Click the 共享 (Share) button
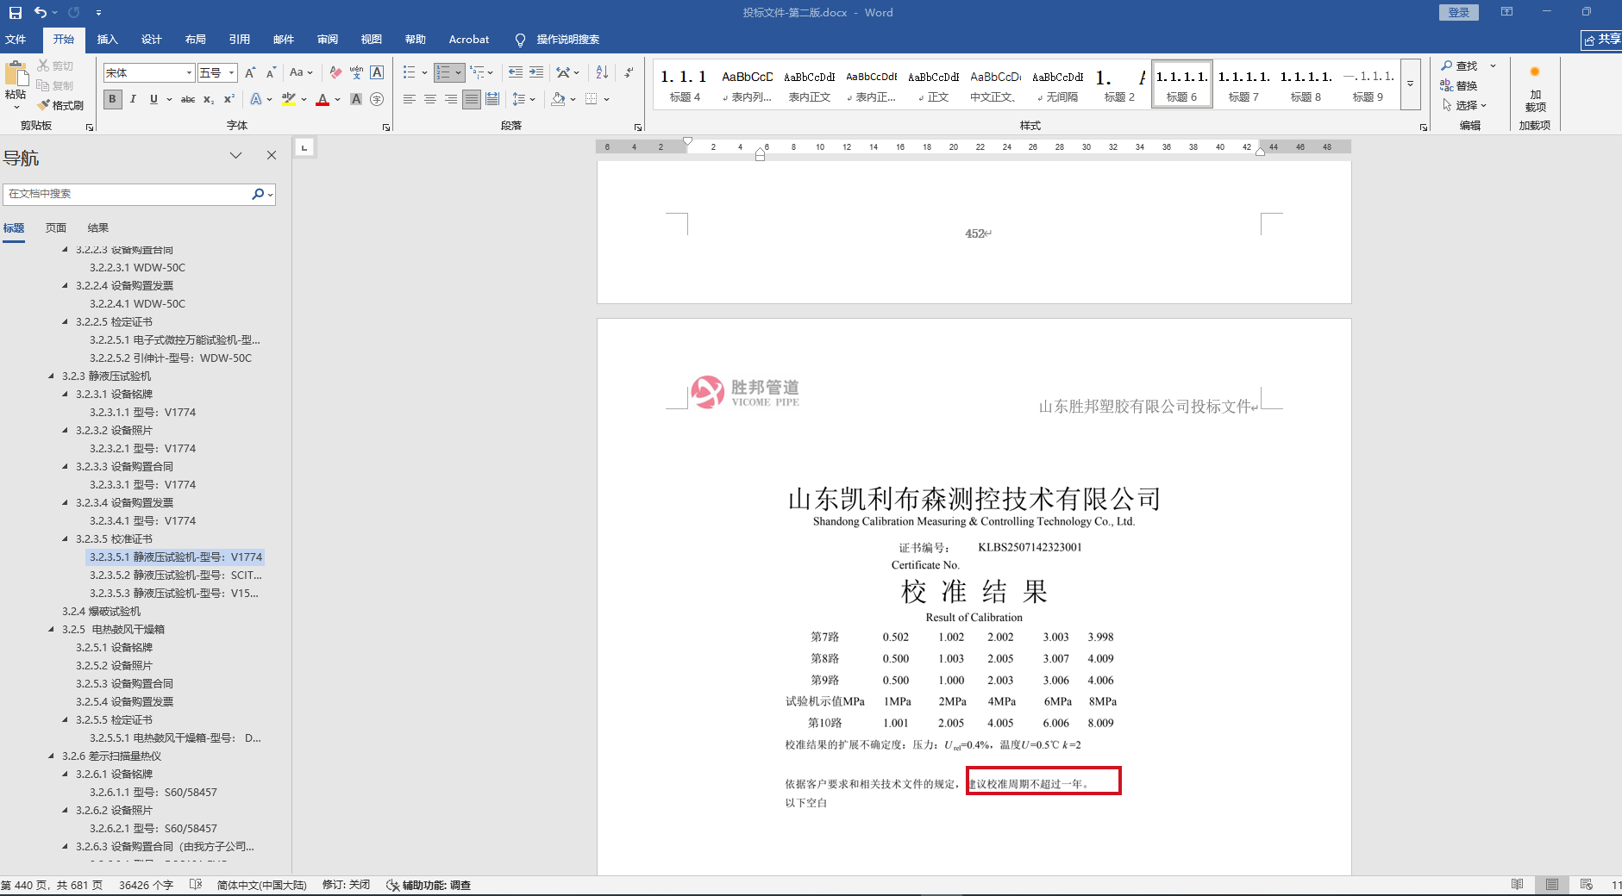Image resolution: width=1622 pixels, height=896 pixels. [x=1602, y=40]
